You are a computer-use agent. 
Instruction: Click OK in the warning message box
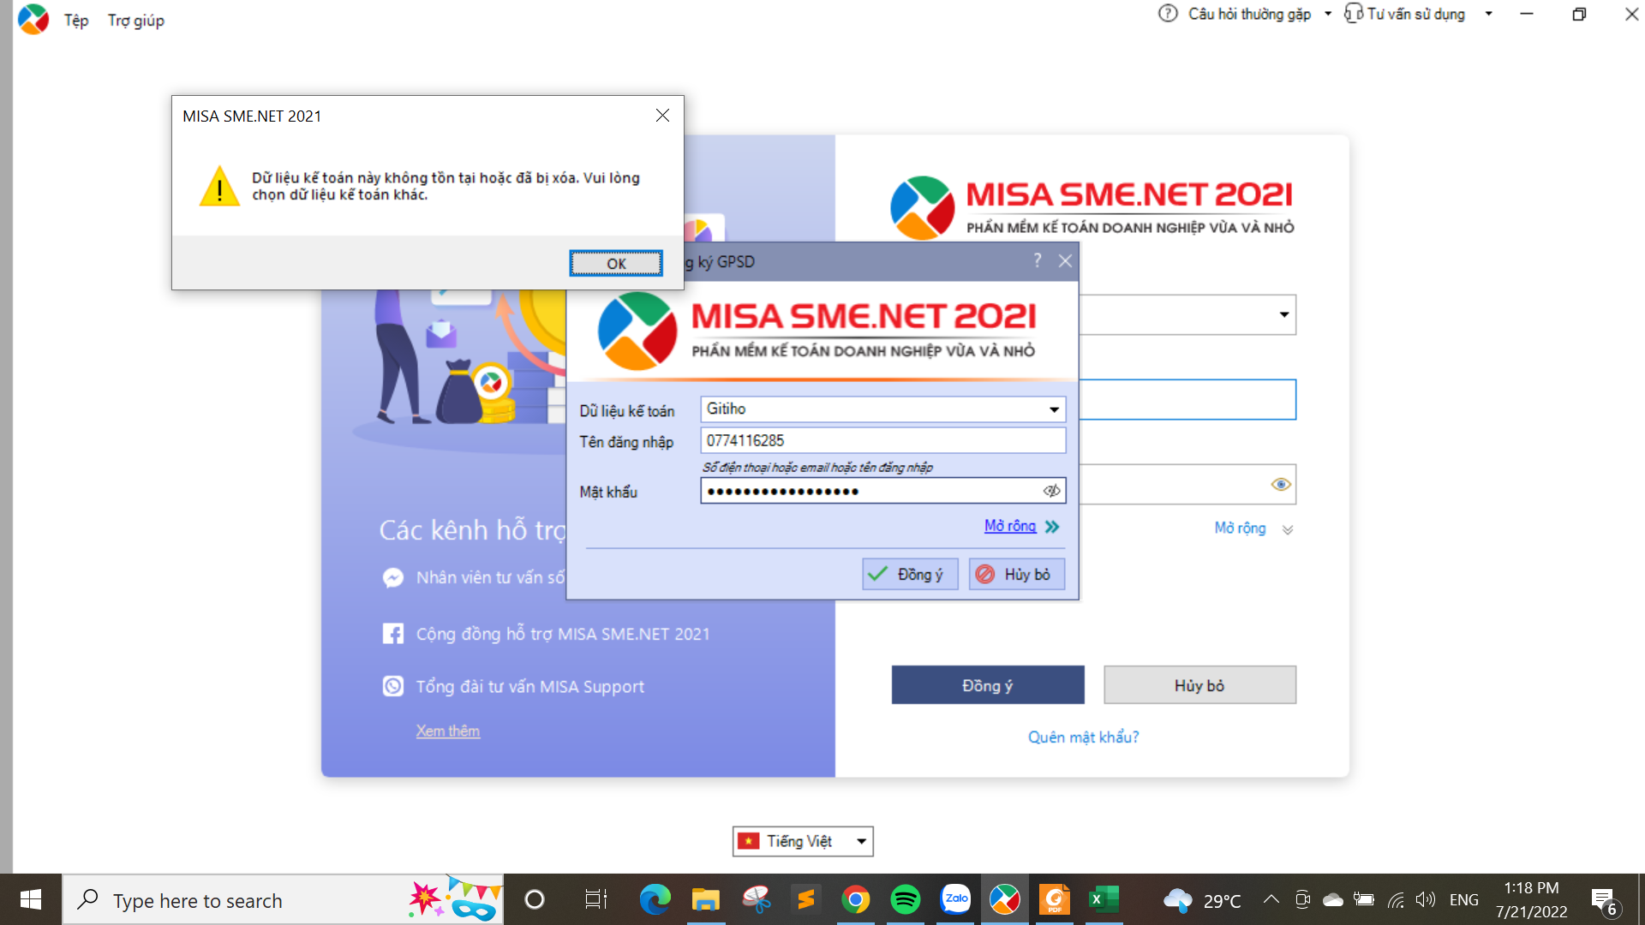616,263
